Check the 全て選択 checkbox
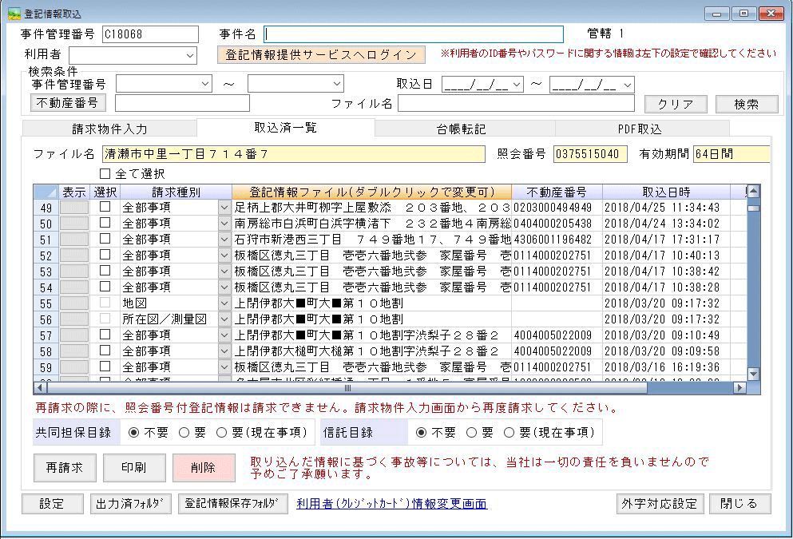 tap(105, 173)
